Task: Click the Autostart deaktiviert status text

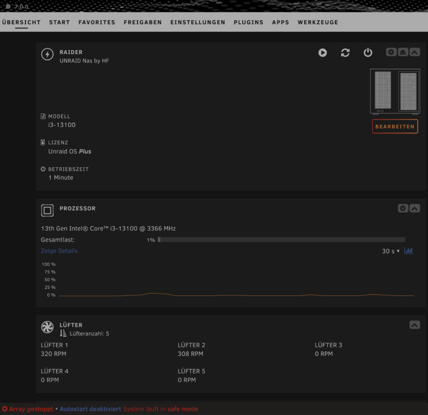Action: pos(90,409)
